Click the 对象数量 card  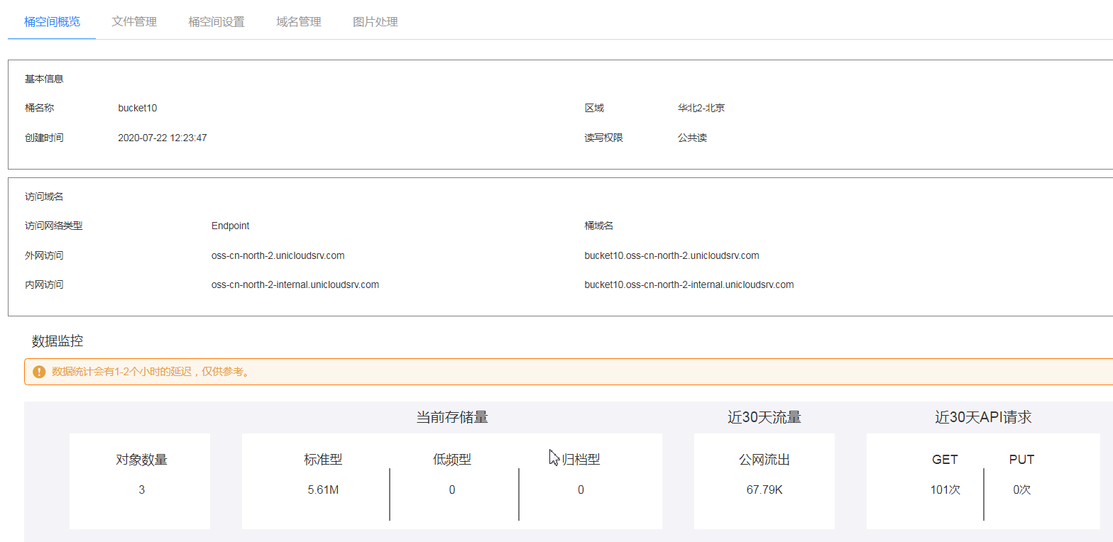pyautogui.click(x=140, y=481)
